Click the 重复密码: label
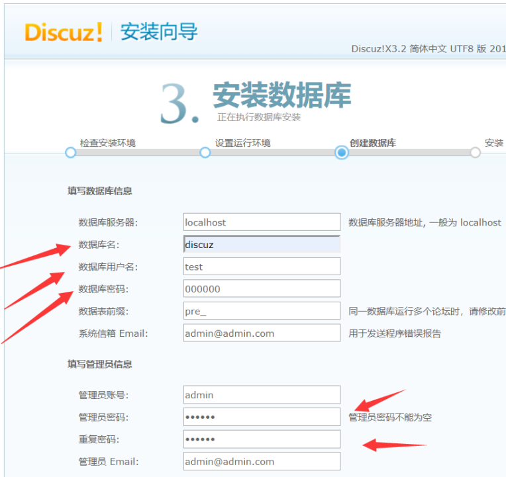The width and height of the screenshot is (506, 477). (x=99, y=439)
